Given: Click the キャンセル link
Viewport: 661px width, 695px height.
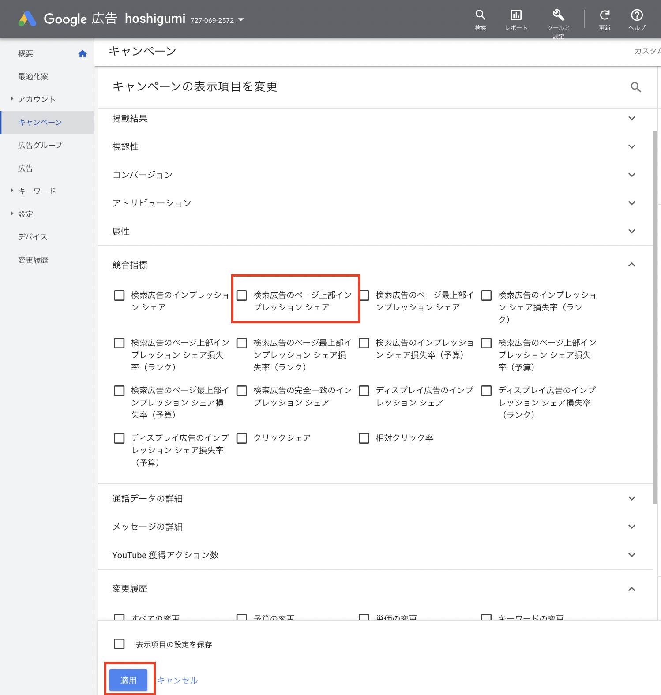Looking at the screenshot, I should click(177, 680).
